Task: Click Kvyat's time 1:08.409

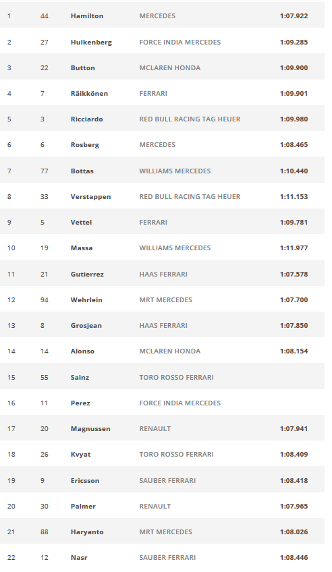Action: 294,455
